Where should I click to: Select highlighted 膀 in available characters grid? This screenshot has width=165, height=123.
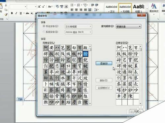(x=85, y=54)
